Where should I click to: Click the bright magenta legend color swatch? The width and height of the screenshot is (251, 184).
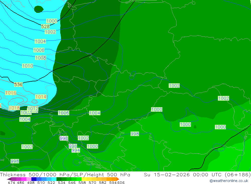(x=24, y=179)
